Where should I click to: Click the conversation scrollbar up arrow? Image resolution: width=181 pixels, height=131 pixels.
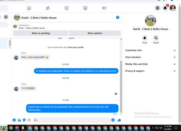[121, 39]
